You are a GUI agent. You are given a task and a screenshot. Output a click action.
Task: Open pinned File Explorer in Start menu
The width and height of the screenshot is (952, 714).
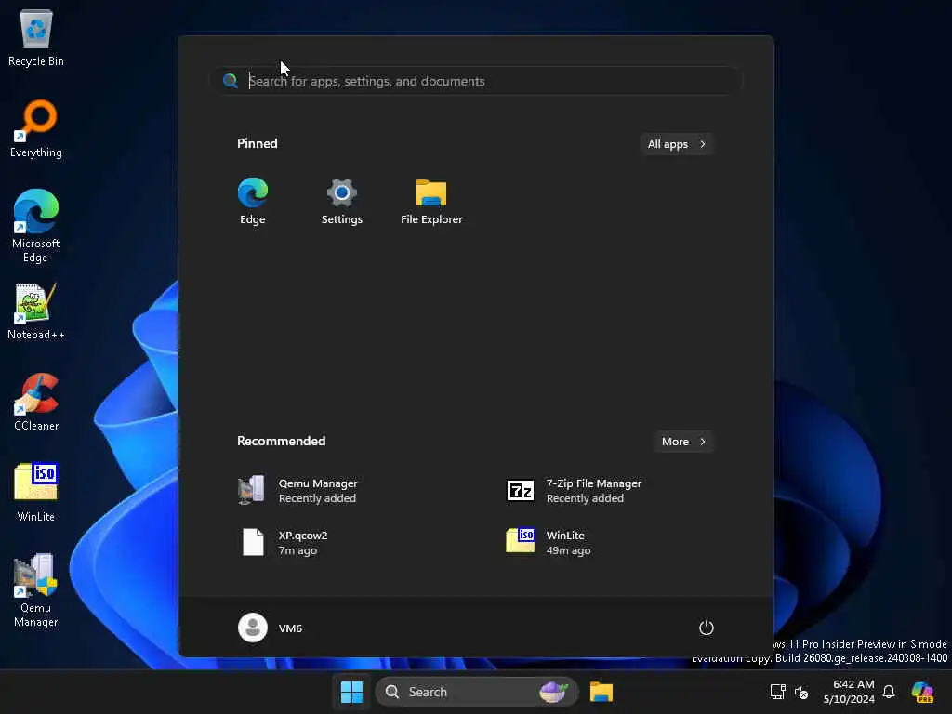coord(431,202)
